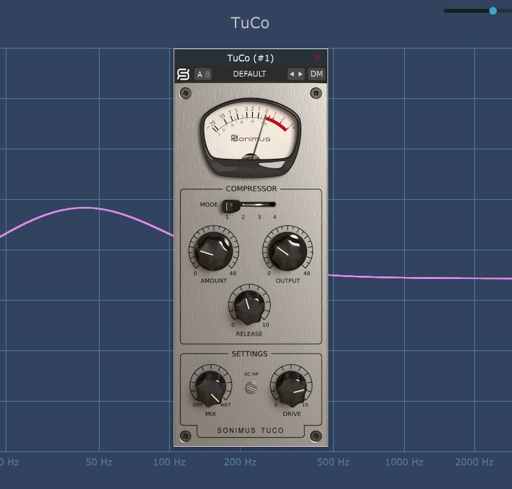Click the 1000 Hz axis label
This screenshot has height=489, width=512.
[x=404, y=462]
